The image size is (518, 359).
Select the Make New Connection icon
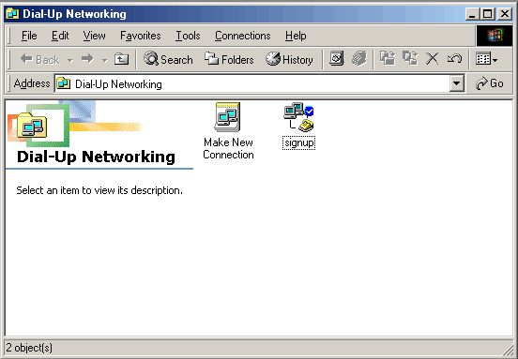228,117
